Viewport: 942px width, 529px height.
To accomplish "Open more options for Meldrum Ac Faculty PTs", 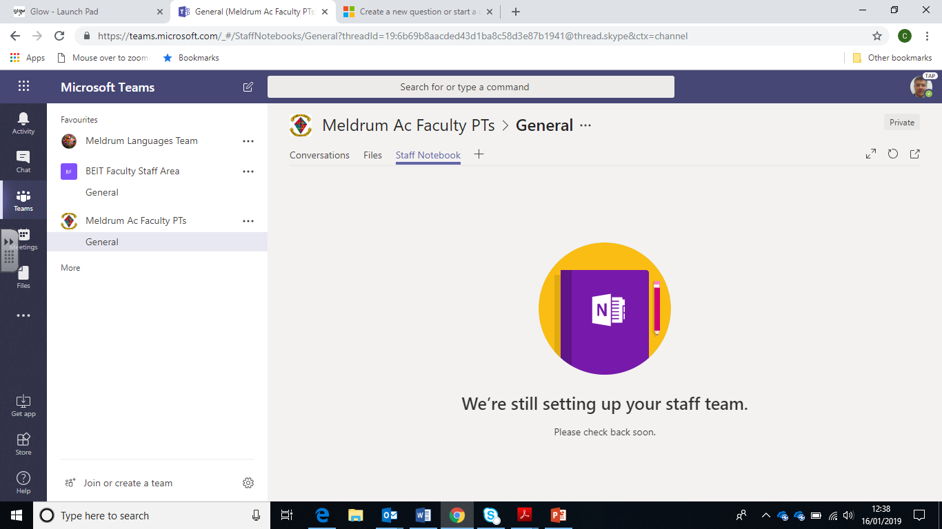I will click(x=248, y=221).
